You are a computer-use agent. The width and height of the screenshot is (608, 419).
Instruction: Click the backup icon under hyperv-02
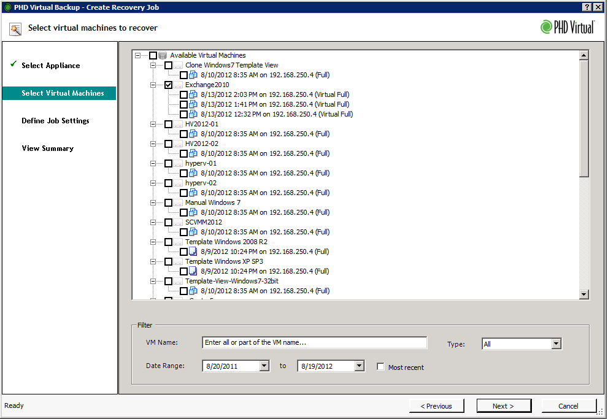point(193,193)
